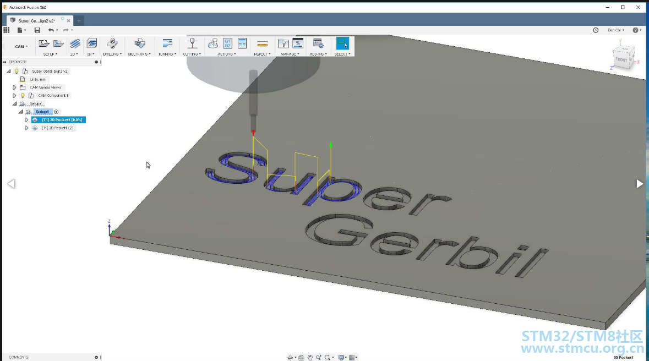Viewport: 649px width, 361px height.
Task: Select the Turning operation icon
Action: 167,43
